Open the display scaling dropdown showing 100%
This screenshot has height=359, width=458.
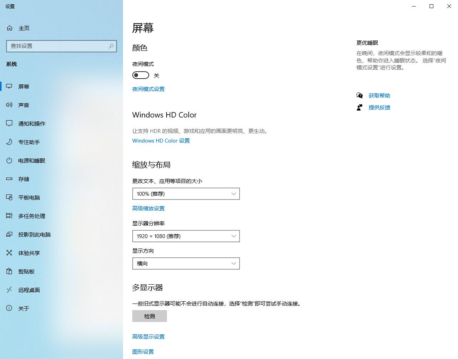[186, 194]
